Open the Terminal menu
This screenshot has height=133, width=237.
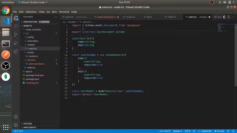pyautogui.click(x=64, y=12)
